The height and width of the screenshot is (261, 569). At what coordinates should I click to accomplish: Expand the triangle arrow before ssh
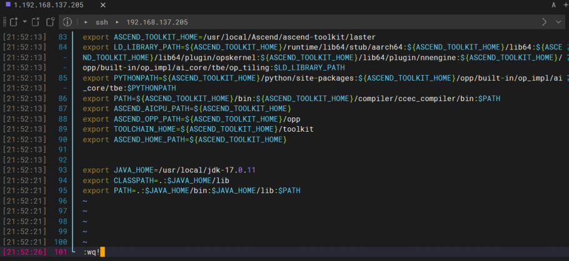[86, 22]
